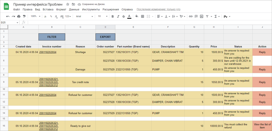
Task: Click the print icon
Action: 19,16
